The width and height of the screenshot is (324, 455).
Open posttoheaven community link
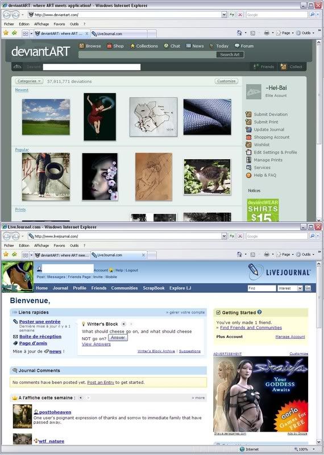click(55, 412)
